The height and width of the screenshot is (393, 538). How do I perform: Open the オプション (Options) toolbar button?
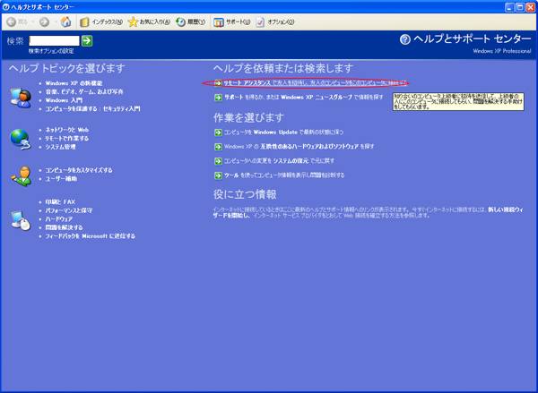click(x=275, y=21)
